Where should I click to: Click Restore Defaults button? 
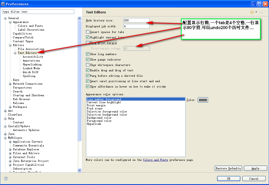[228, 168]
